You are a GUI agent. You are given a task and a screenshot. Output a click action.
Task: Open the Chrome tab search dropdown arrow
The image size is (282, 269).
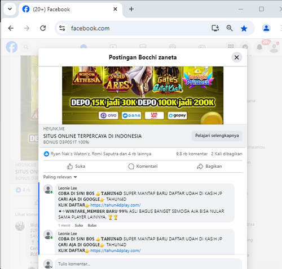pyautogui.click(x=10, y=9)
